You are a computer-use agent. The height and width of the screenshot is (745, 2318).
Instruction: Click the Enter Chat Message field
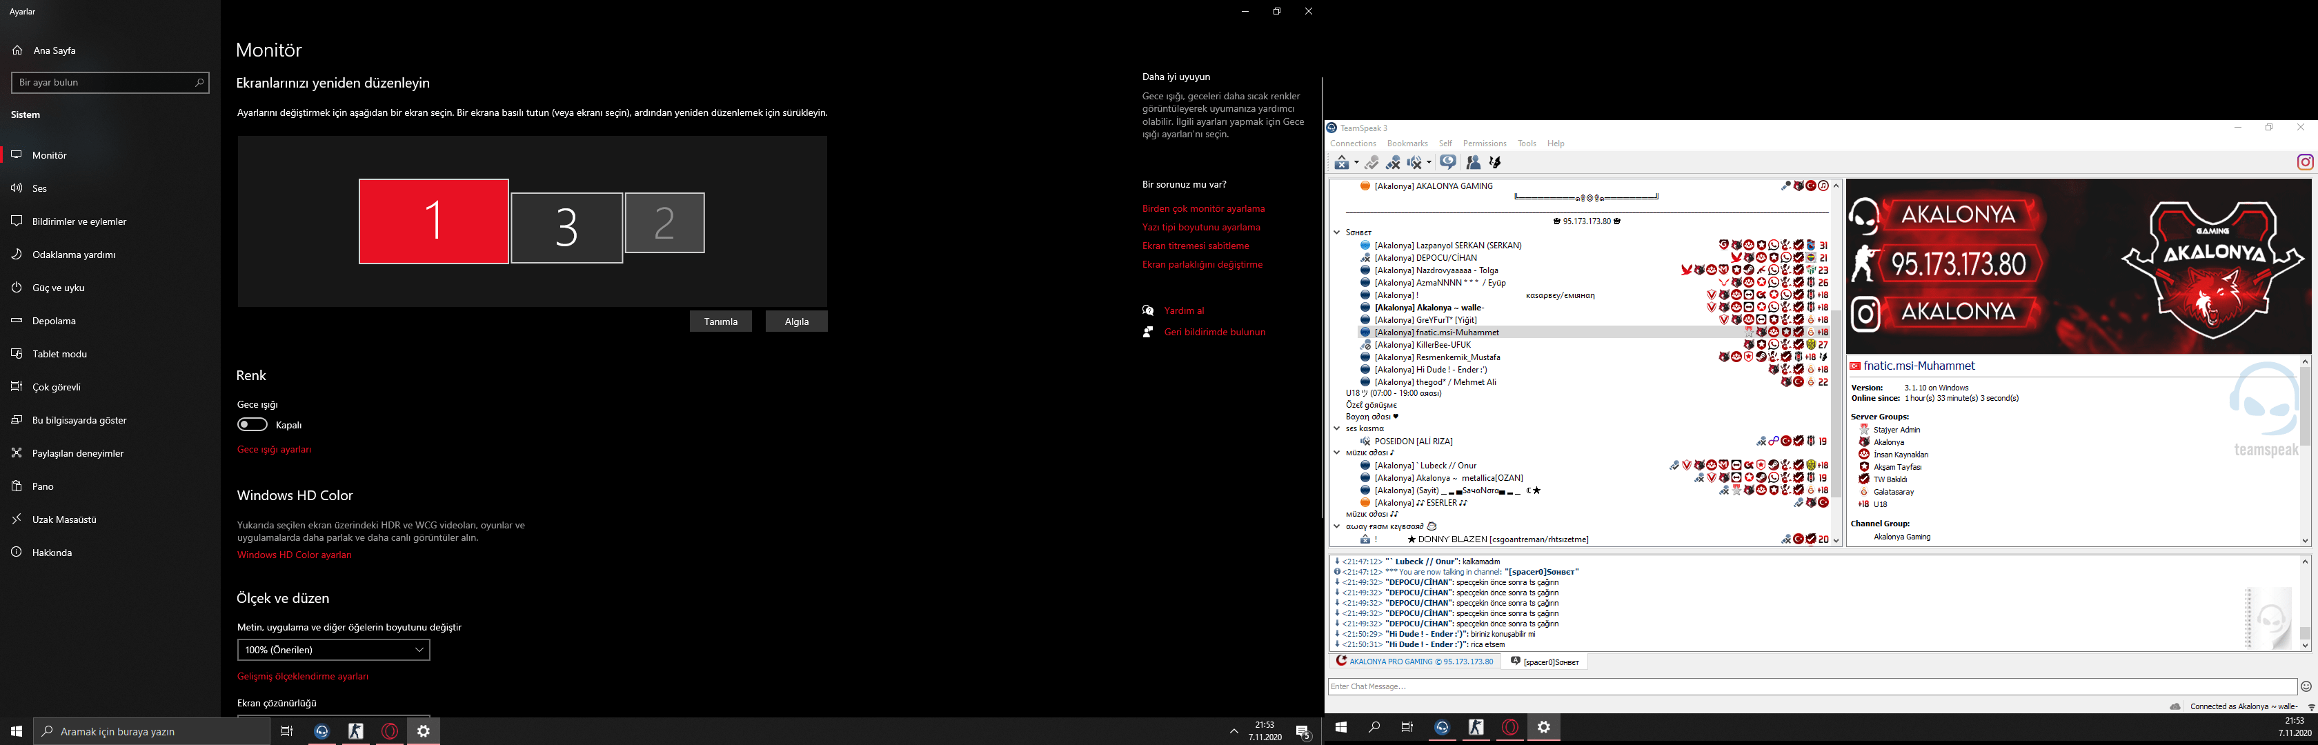(1812, 686)
